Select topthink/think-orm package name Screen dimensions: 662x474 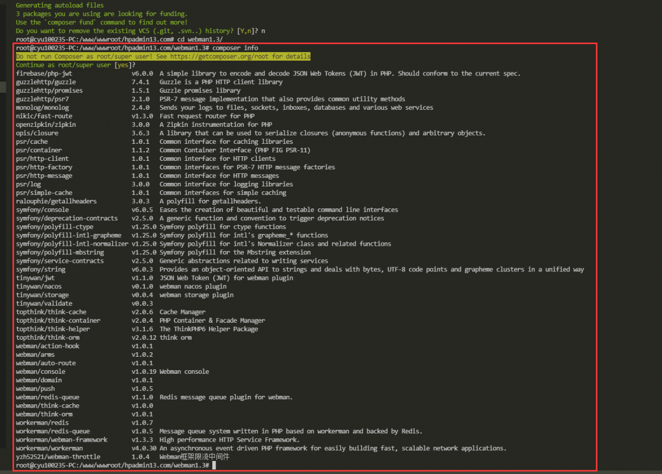click(x=48, y=338)
